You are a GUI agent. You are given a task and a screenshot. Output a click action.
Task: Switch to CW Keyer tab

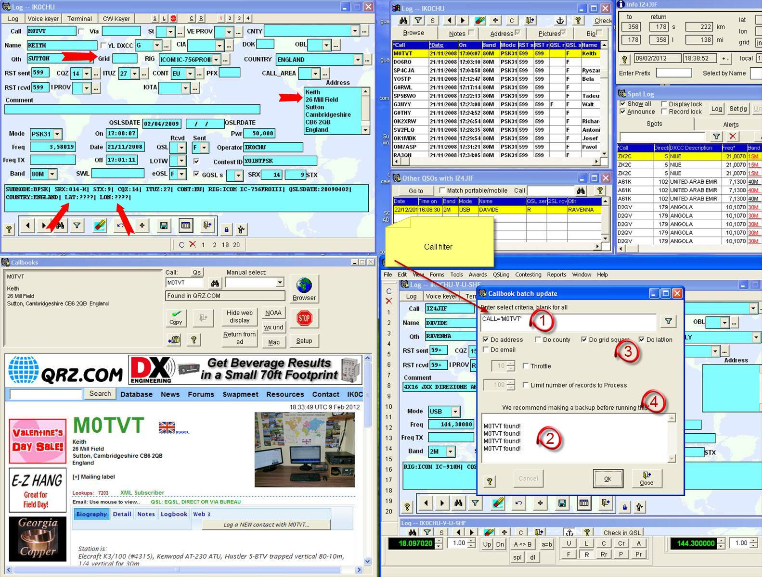116,19
